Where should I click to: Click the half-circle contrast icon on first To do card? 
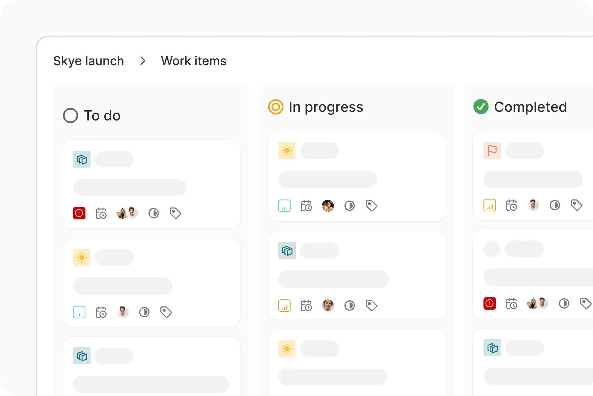154,213
